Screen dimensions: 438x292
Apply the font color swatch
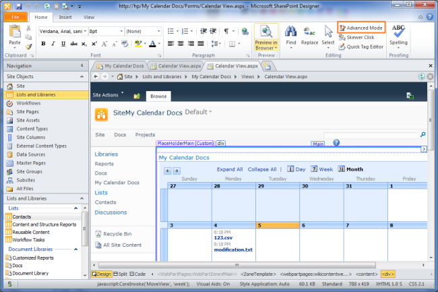click(x=152, y=44)
